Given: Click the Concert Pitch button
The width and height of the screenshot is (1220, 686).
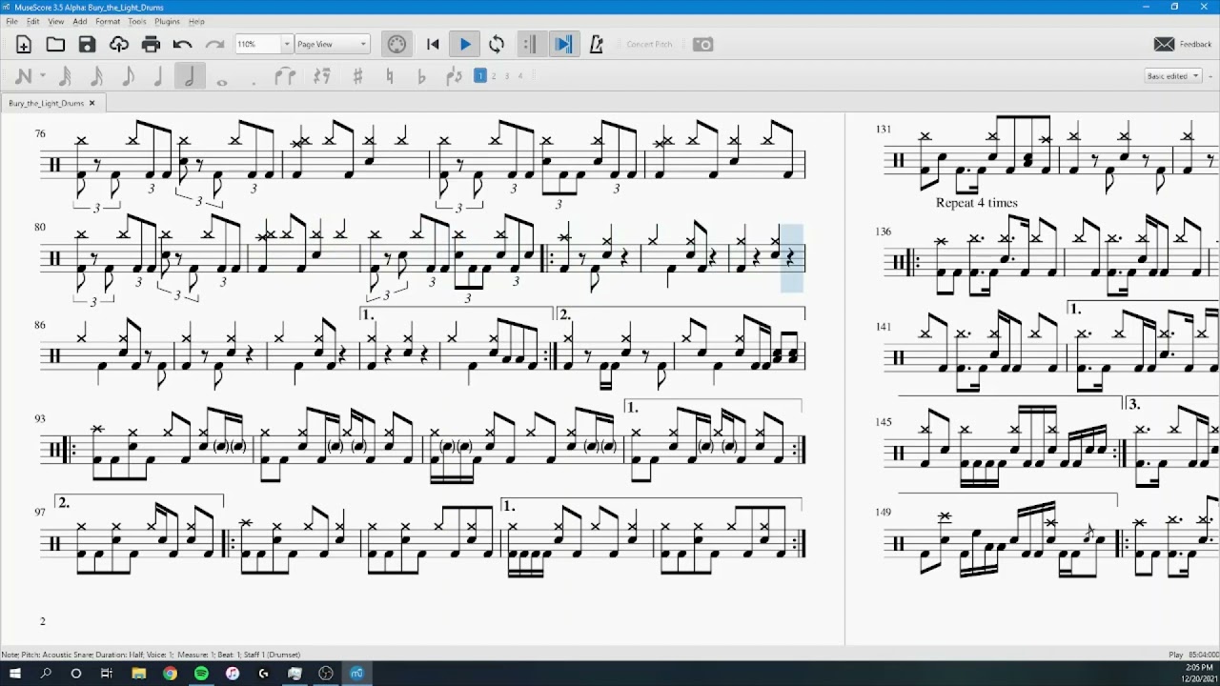Looking at the screenshot, I should pyautogui.click(x=649, y=44).
